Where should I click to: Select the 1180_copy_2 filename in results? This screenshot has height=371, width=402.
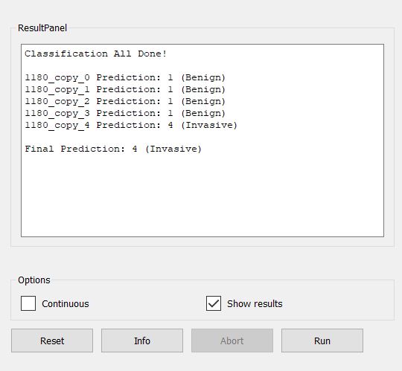pyautogui.click(x=57, y=102)
